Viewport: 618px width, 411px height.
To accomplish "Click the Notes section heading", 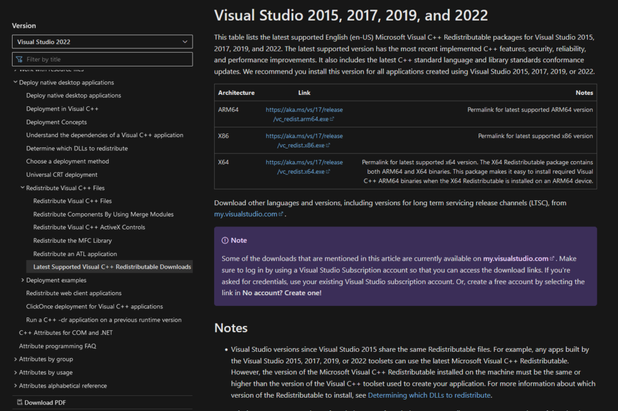I will (231, 328).
